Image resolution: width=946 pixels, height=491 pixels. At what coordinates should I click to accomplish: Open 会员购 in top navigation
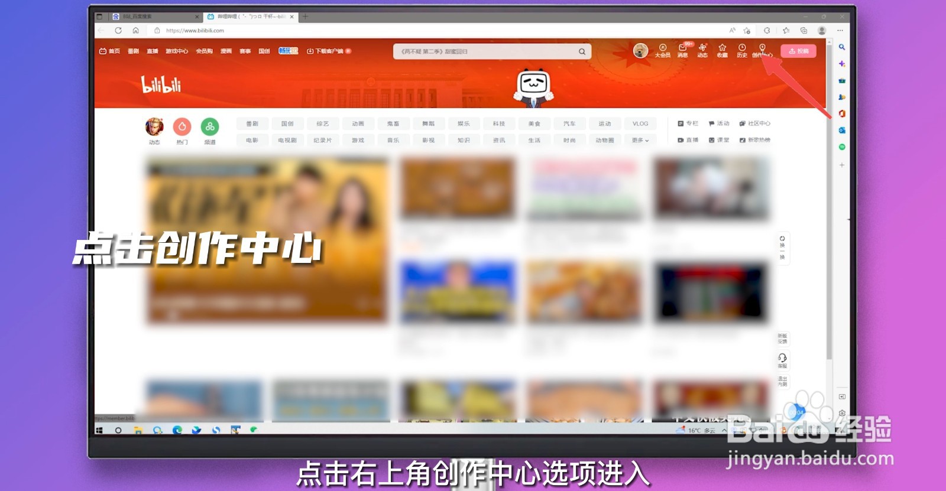coord(205,51)
